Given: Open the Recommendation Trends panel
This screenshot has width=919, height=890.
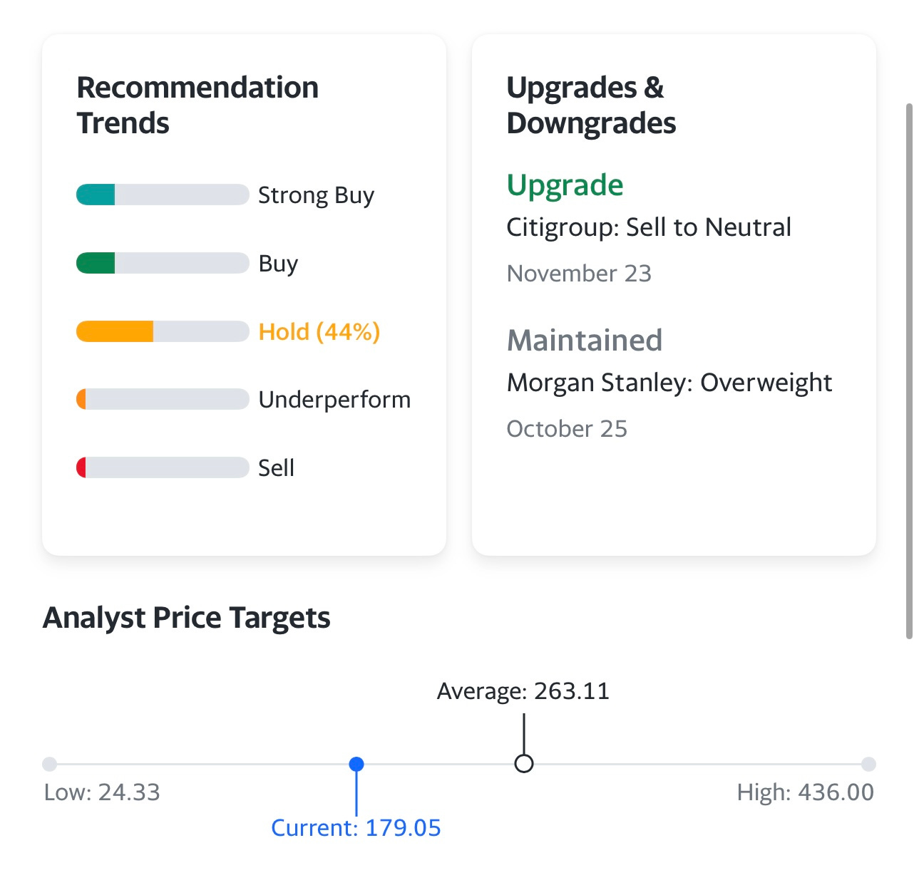Looking at the screenshot, I should (197, 104).
